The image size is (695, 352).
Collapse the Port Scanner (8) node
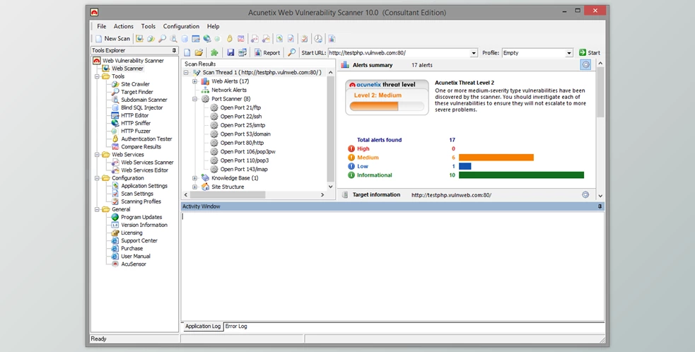coord(194,99)
